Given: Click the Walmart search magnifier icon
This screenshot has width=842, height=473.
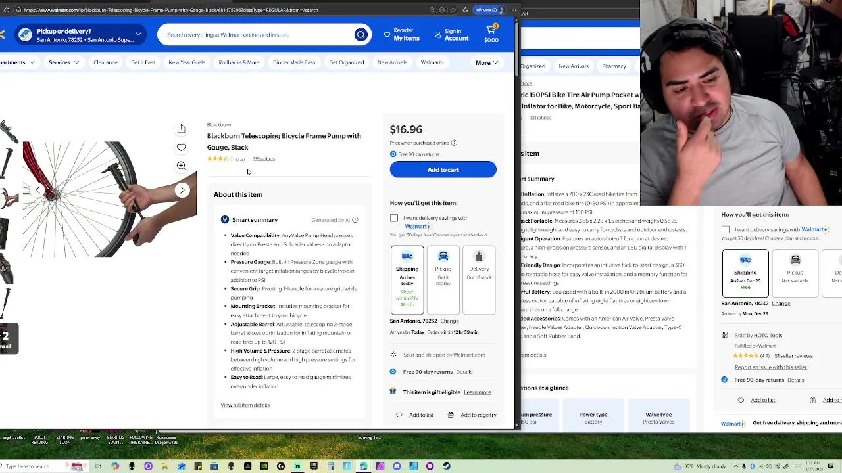Looking at the screenshot, I should (360, 35).
